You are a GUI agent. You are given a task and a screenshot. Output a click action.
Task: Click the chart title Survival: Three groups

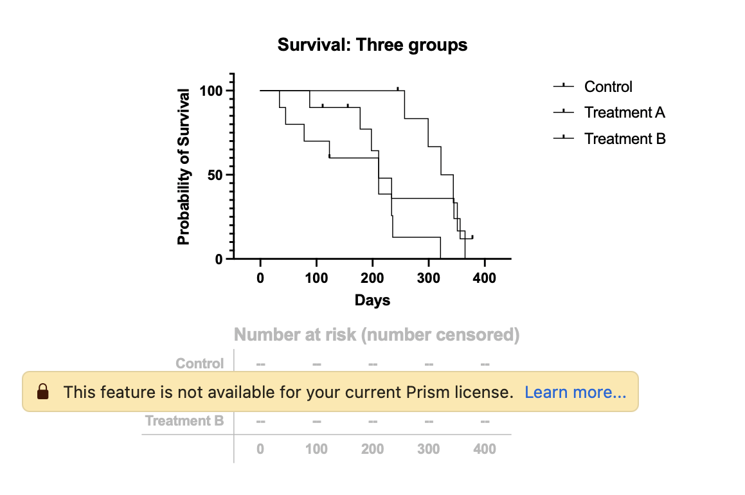click(x=372, y=45)
